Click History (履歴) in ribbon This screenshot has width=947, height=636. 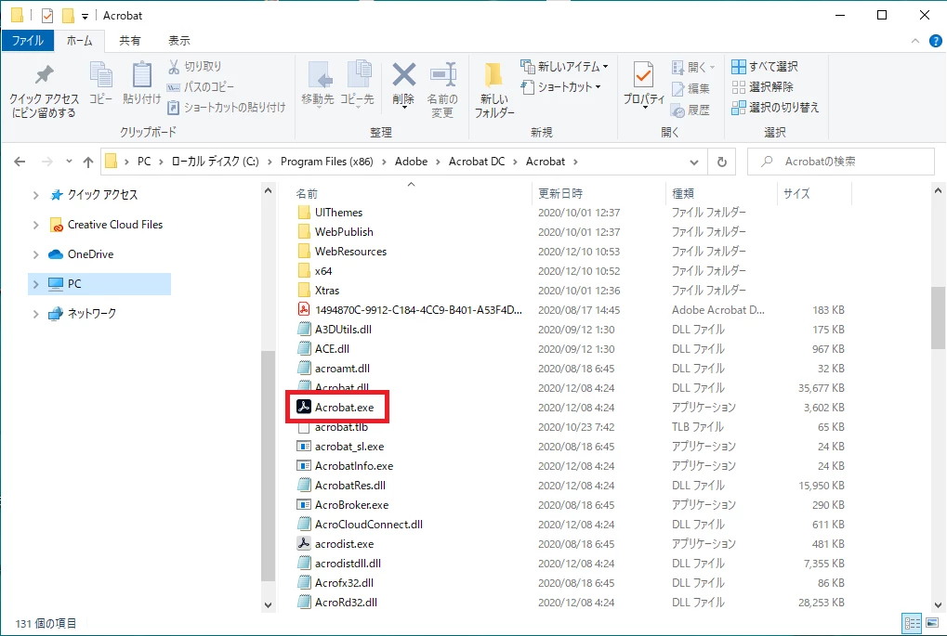pos(691,110)
